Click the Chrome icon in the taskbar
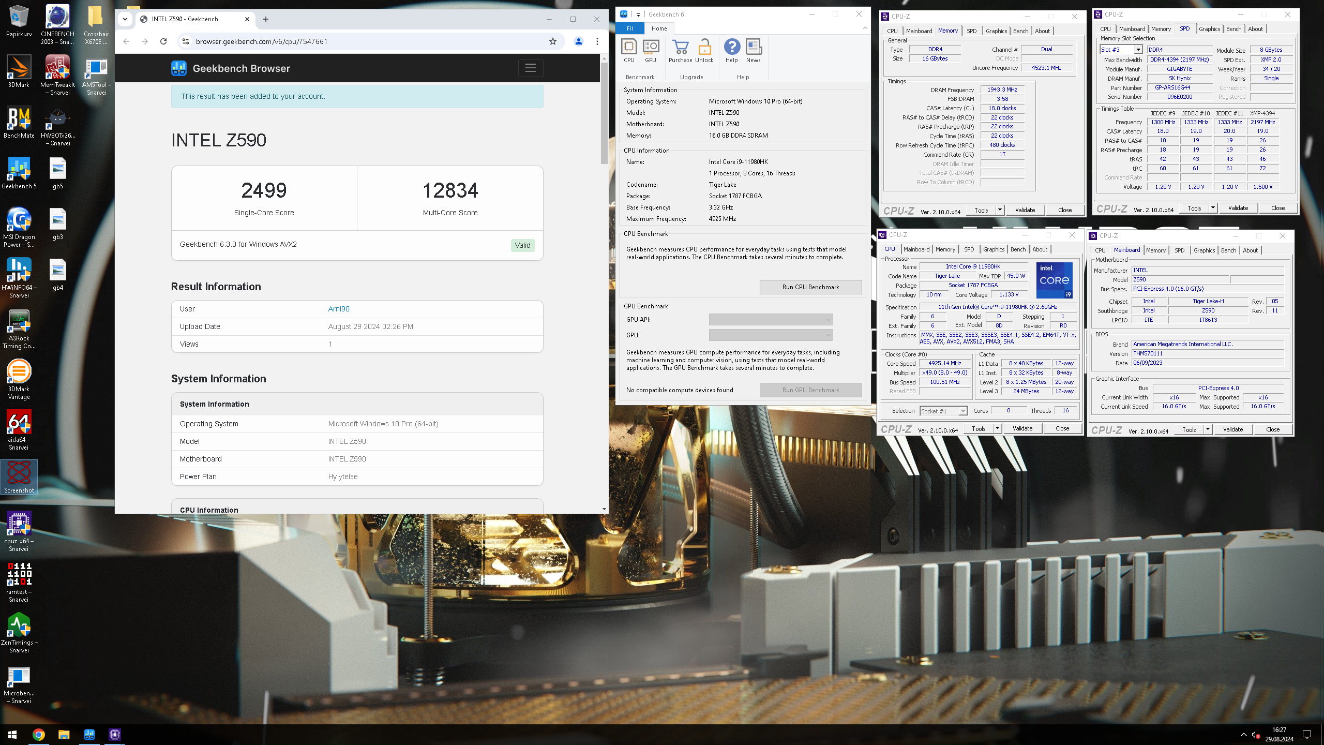The image size is (1324, 745). click(38, 734)
